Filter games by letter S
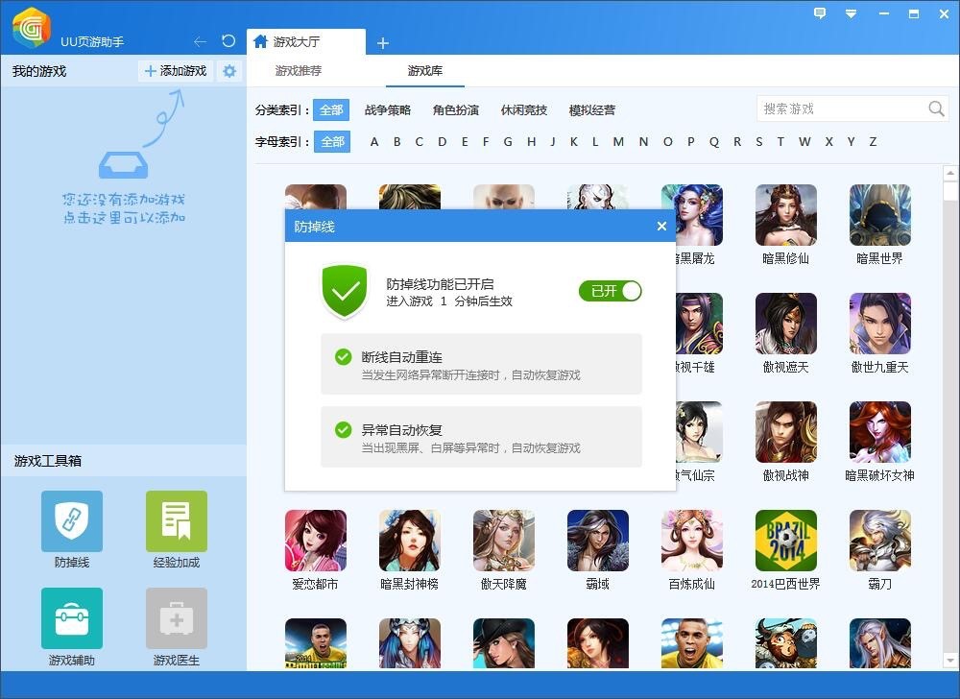Viewport: 960px width, 699px height. tap(758, 142)
